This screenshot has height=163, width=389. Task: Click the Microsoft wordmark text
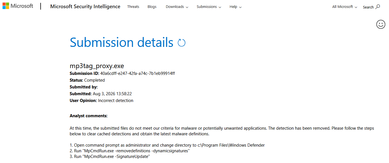click(22, 6)
